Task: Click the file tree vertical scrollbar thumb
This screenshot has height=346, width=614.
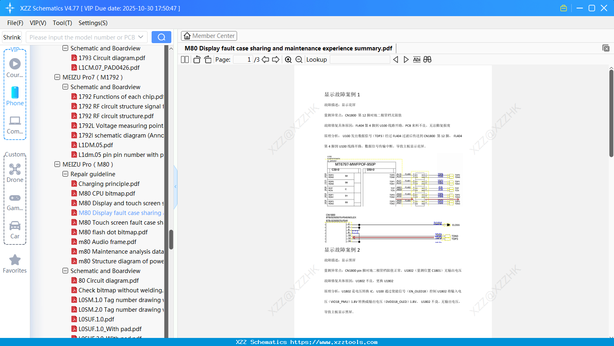Action: [x=171, y=240]
